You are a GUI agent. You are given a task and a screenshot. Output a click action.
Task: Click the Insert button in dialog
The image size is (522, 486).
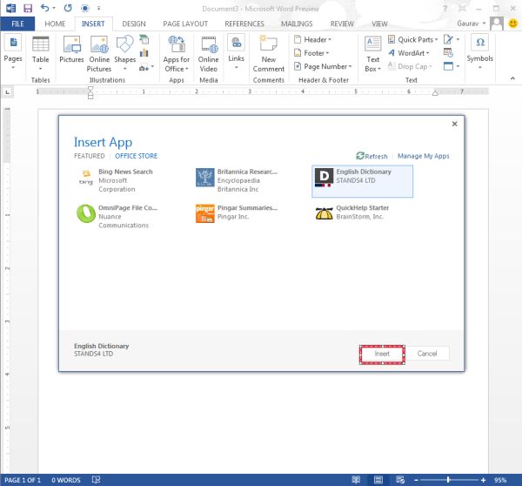(x=382, y=354)
